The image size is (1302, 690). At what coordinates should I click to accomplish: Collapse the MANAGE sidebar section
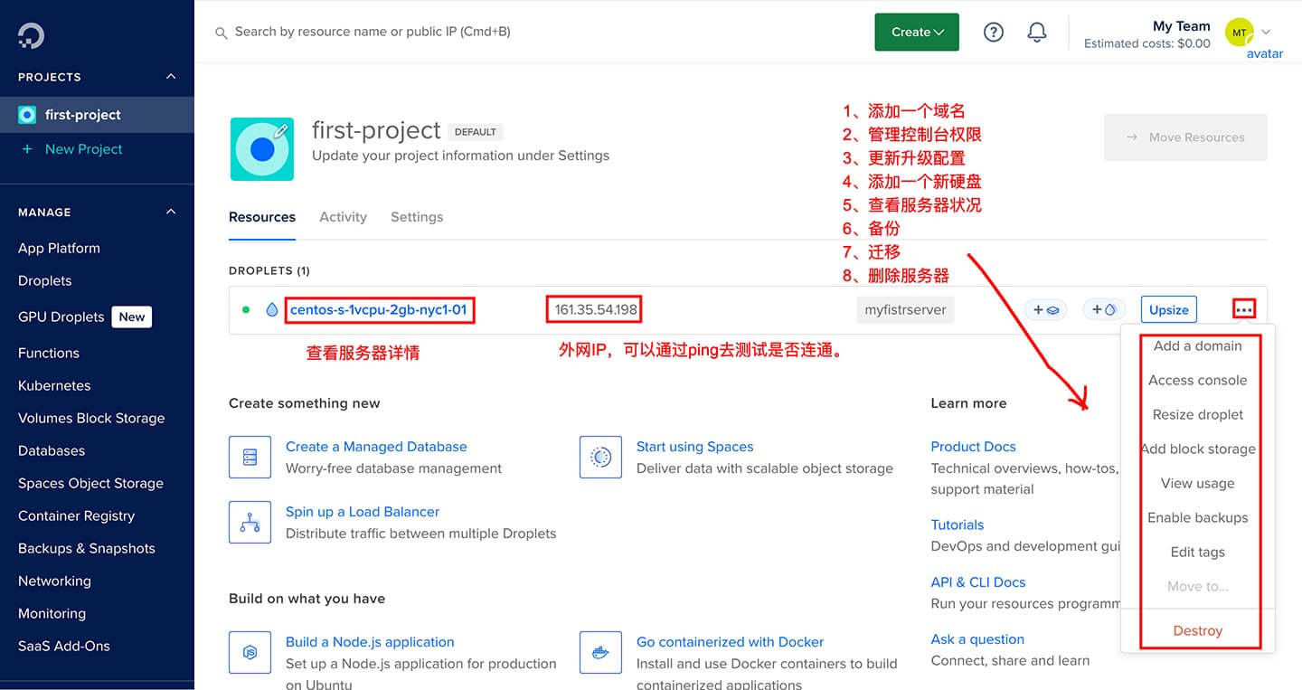tap(171, 212)
